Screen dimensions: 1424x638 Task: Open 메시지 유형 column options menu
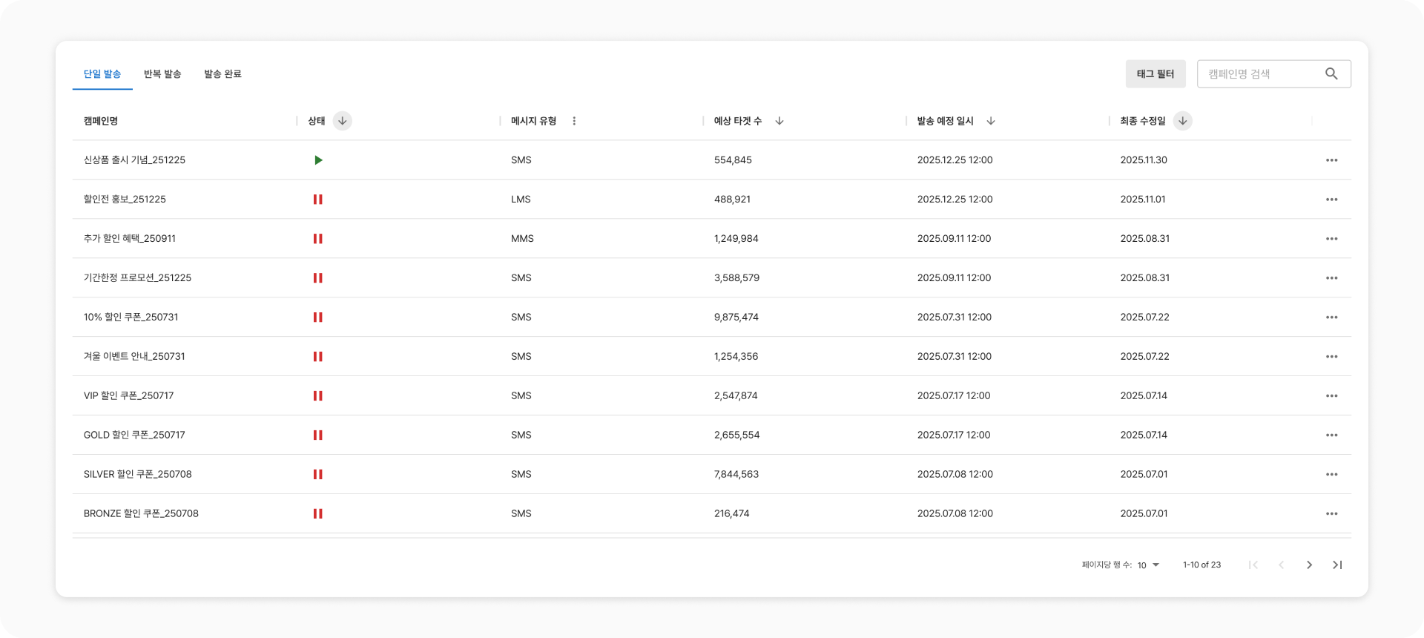tap(574, 121)
